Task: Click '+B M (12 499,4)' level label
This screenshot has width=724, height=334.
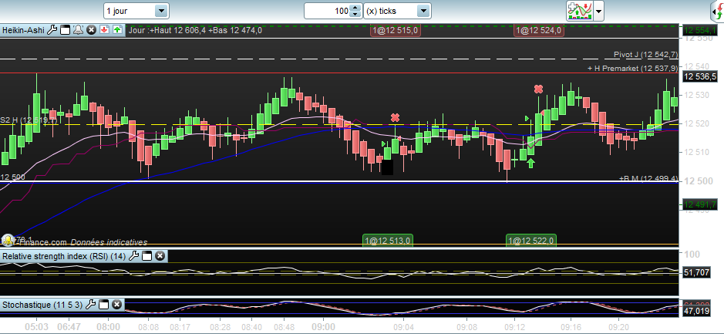Action: [648, 178]
